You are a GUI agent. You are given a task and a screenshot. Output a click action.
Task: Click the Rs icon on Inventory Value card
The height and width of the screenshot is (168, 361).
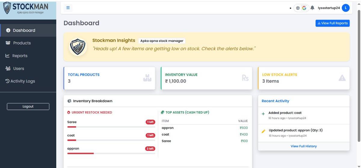pyautogui.click(x=245, y=78)
